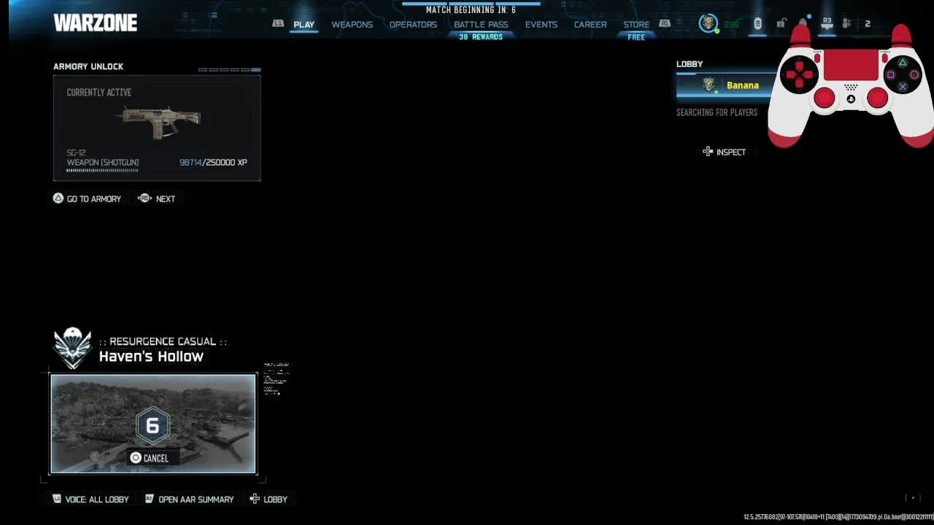The height and width of the screenshot is (525, 934).
Task: Open the CAREER tab
Action: 590,24
